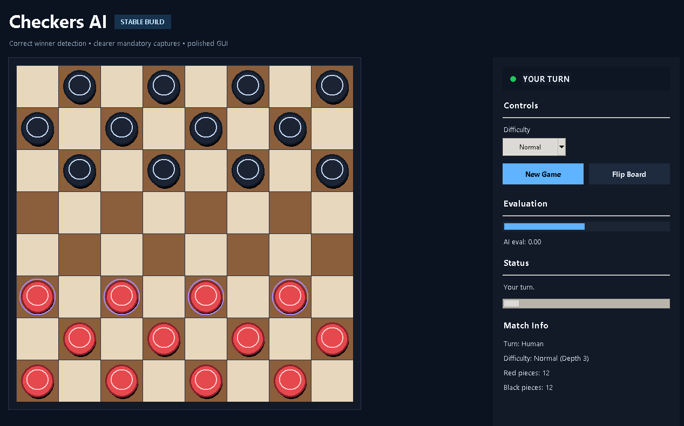Select black piece in third row, fourth column
The width and height of the screenshot is (684, 426).
coord(164,170)
